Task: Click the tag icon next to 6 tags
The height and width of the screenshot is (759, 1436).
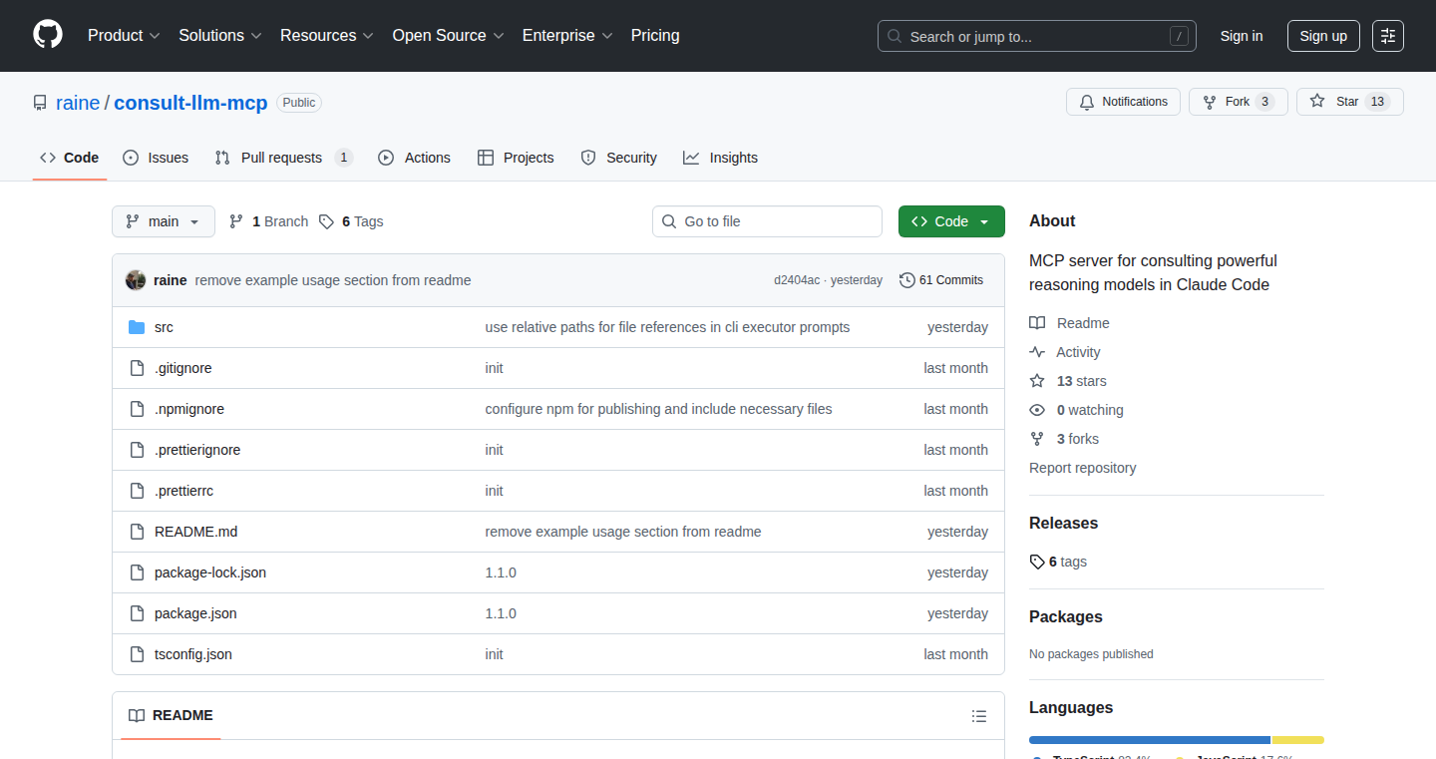Action: 1037,562
